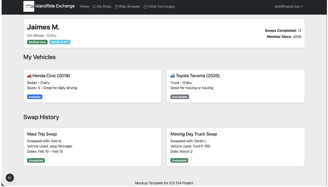
Task: Toggle the Honda Civic's Available status
Action: pos(35,97)
